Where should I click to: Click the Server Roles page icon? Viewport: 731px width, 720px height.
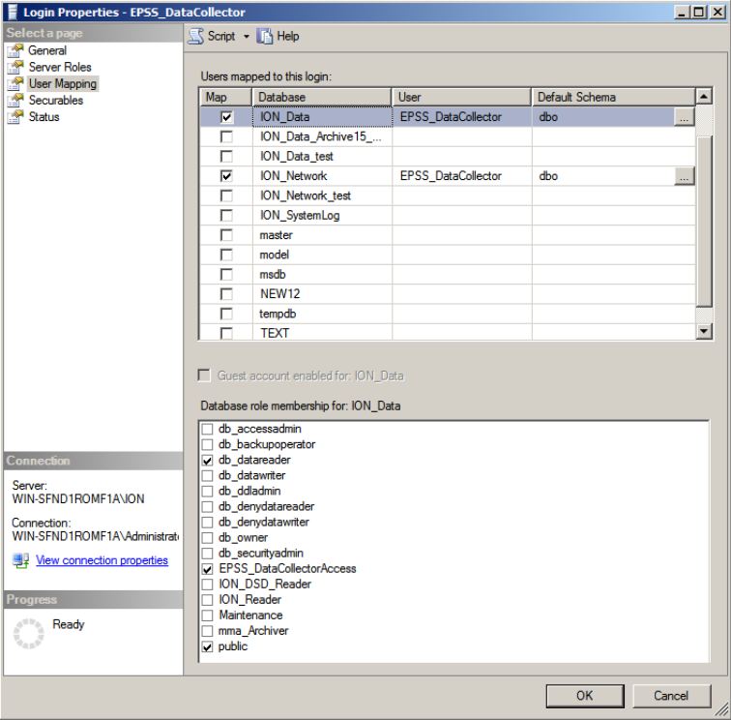(x=15, y=67)
